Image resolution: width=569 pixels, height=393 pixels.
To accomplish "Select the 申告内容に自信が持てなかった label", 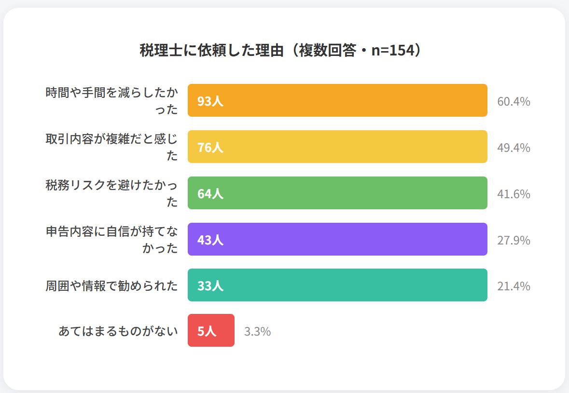I will click(x=111, y=239).
